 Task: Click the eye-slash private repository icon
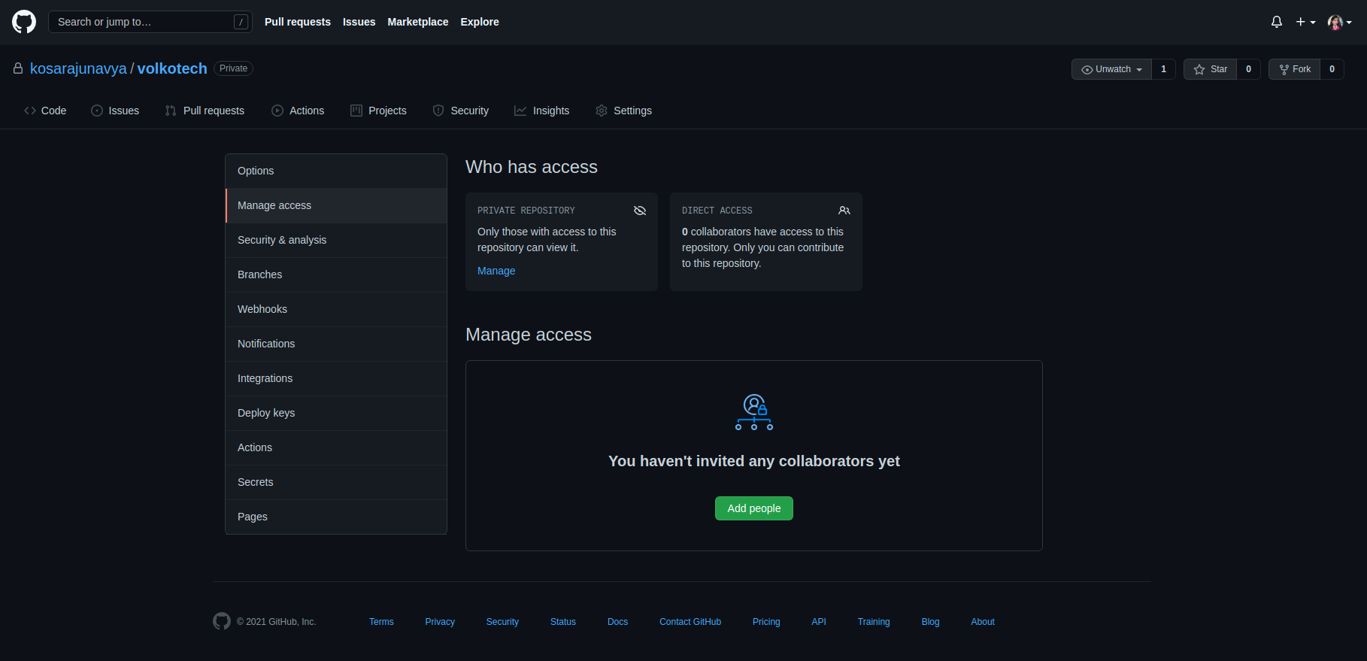coord(640,211)
